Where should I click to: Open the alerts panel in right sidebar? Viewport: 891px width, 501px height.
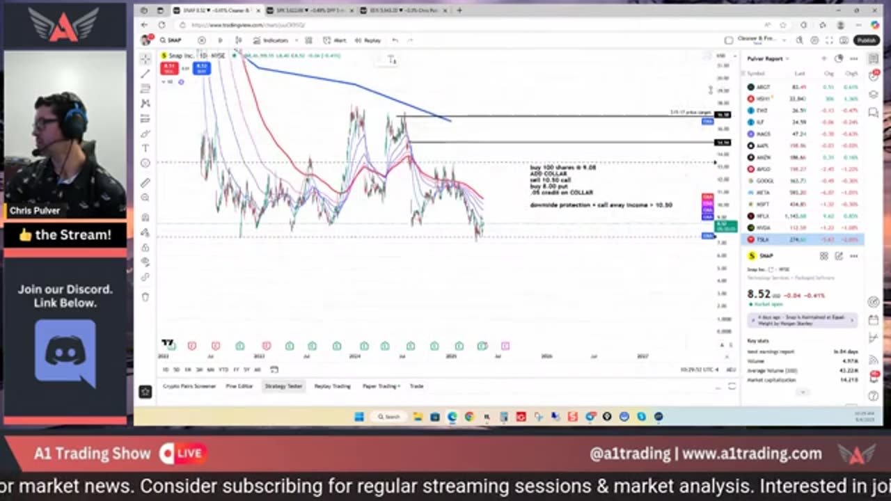click(874, 77)
